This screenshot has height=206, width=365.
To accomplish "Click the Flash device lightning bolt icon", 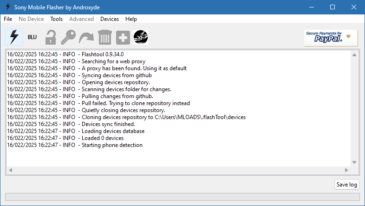I will click(x=14, y=37).
